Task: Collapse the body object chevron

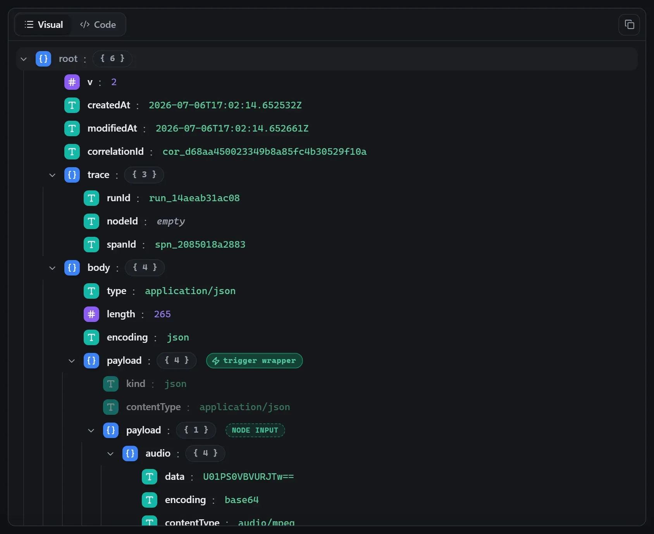Action: pos(52,268)
